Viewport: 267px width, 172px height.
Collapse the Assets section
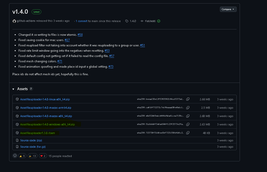[13, 89]
